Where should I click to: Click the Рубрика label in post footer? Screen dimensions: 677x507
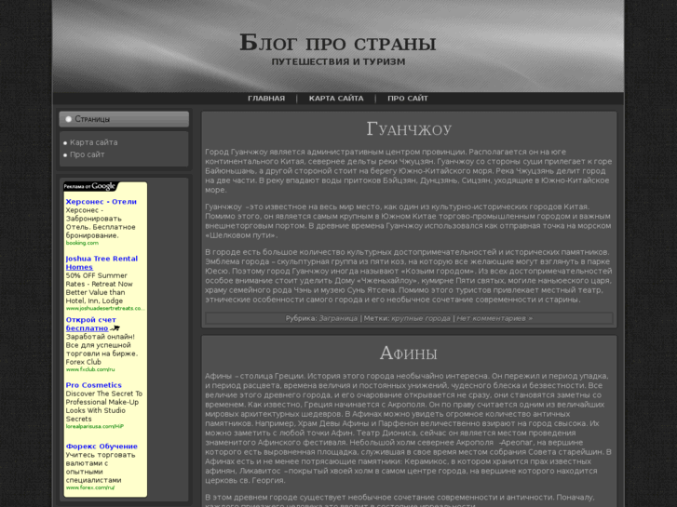coord(301,318)
